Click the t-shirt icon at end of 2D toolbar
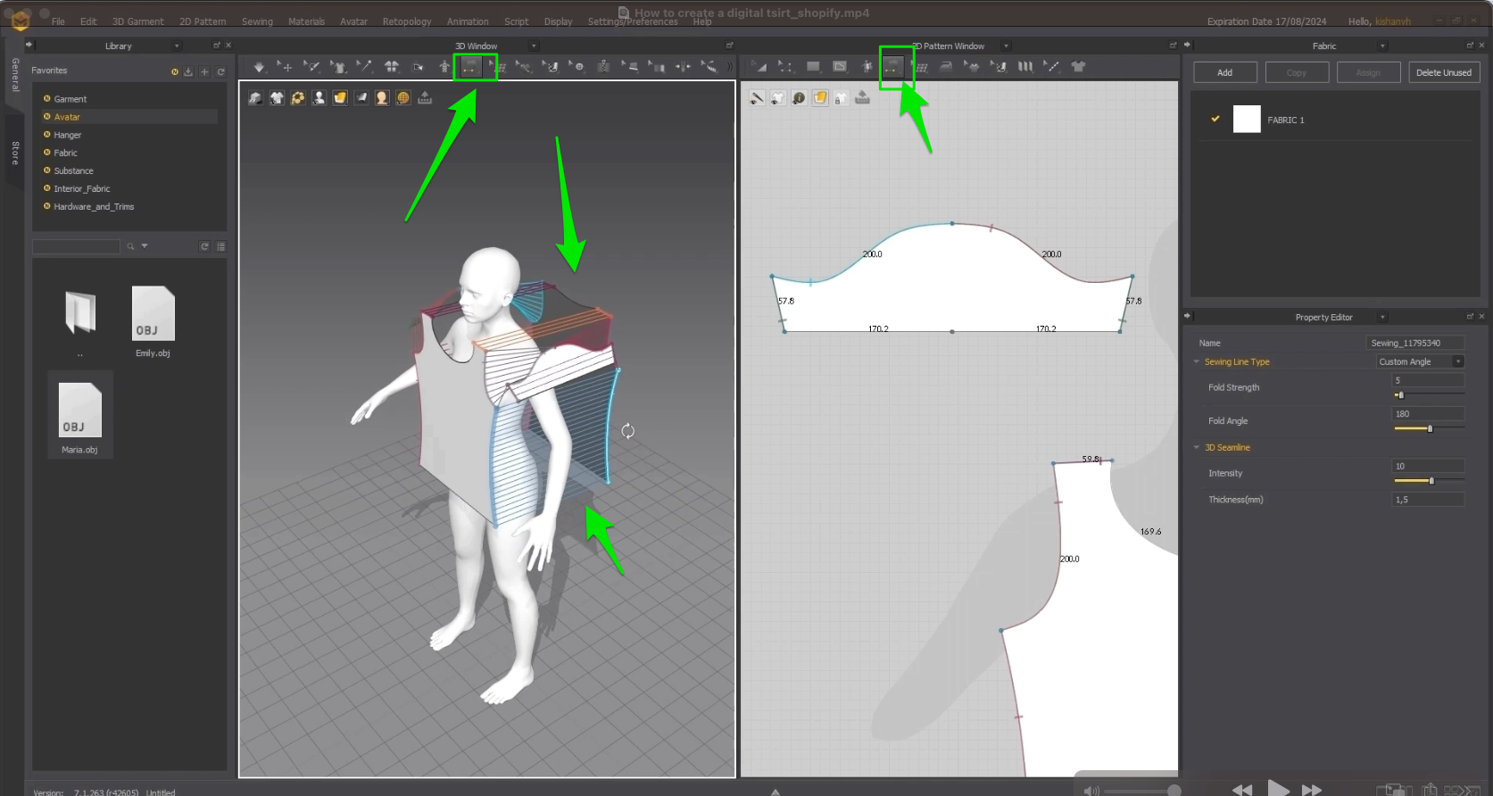The height and width of the screenshot is (796, 1493). [x=1078, y=67]
